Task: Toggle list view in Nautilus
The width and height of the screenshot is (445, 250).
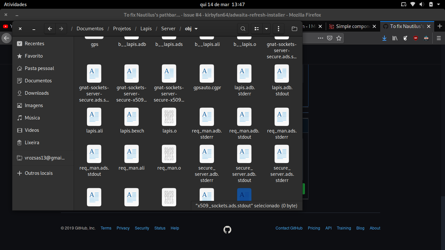Action: pyautogui.click(x=257, y=29)
